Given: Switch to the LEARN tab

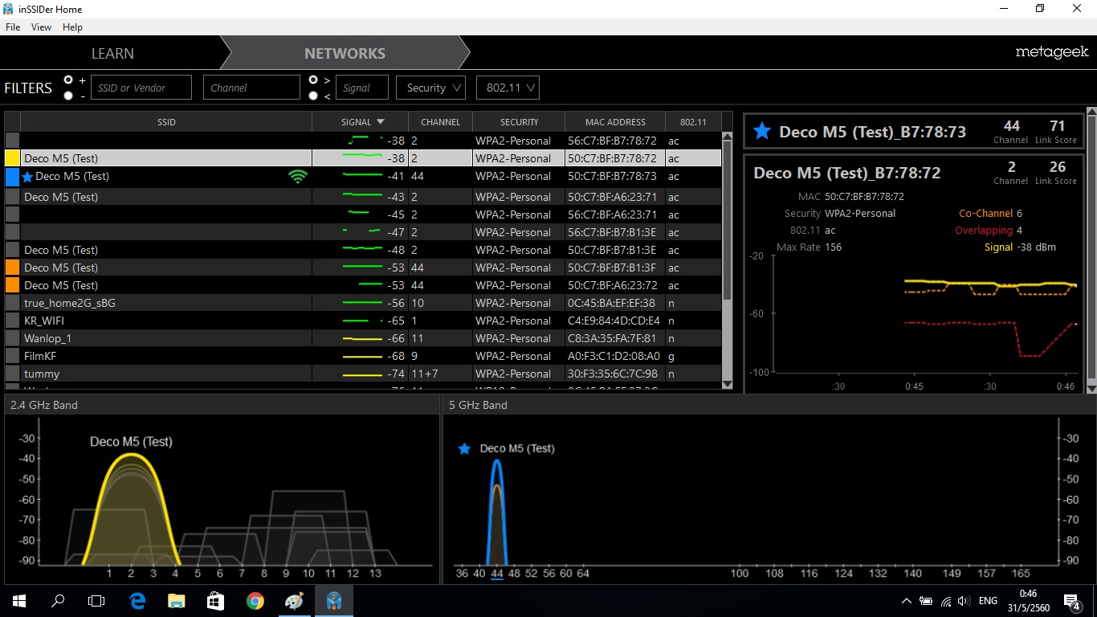Looking at the screenshot, I should tap(112, 54).
